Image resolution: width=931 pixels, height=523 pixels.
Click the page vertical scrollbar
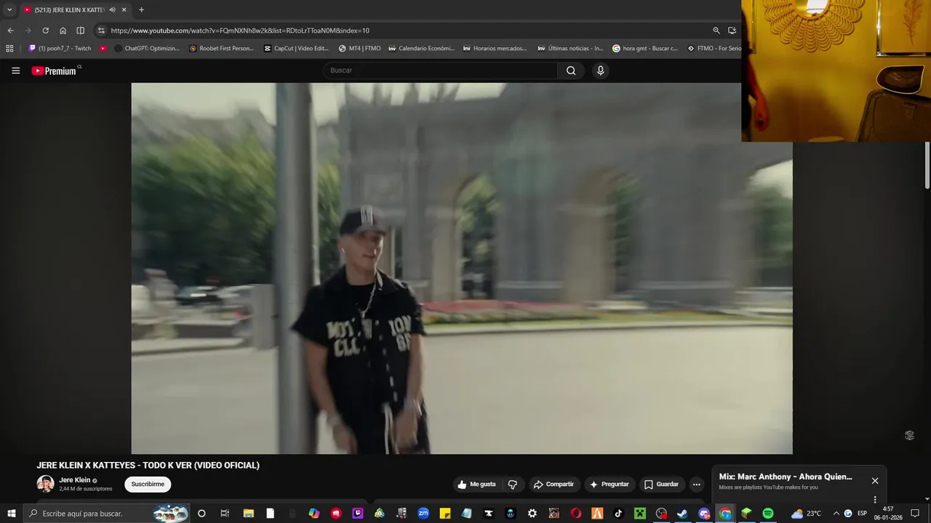click(927, 166)
